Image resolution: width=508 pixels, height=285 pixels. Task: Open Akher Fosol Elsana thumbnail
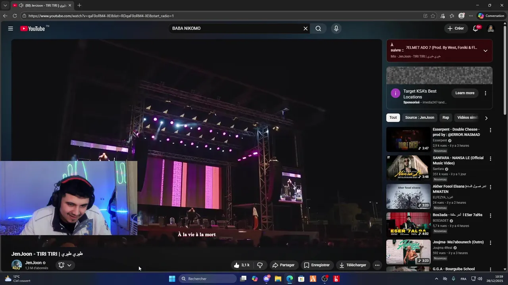click(x=408, y=196)
